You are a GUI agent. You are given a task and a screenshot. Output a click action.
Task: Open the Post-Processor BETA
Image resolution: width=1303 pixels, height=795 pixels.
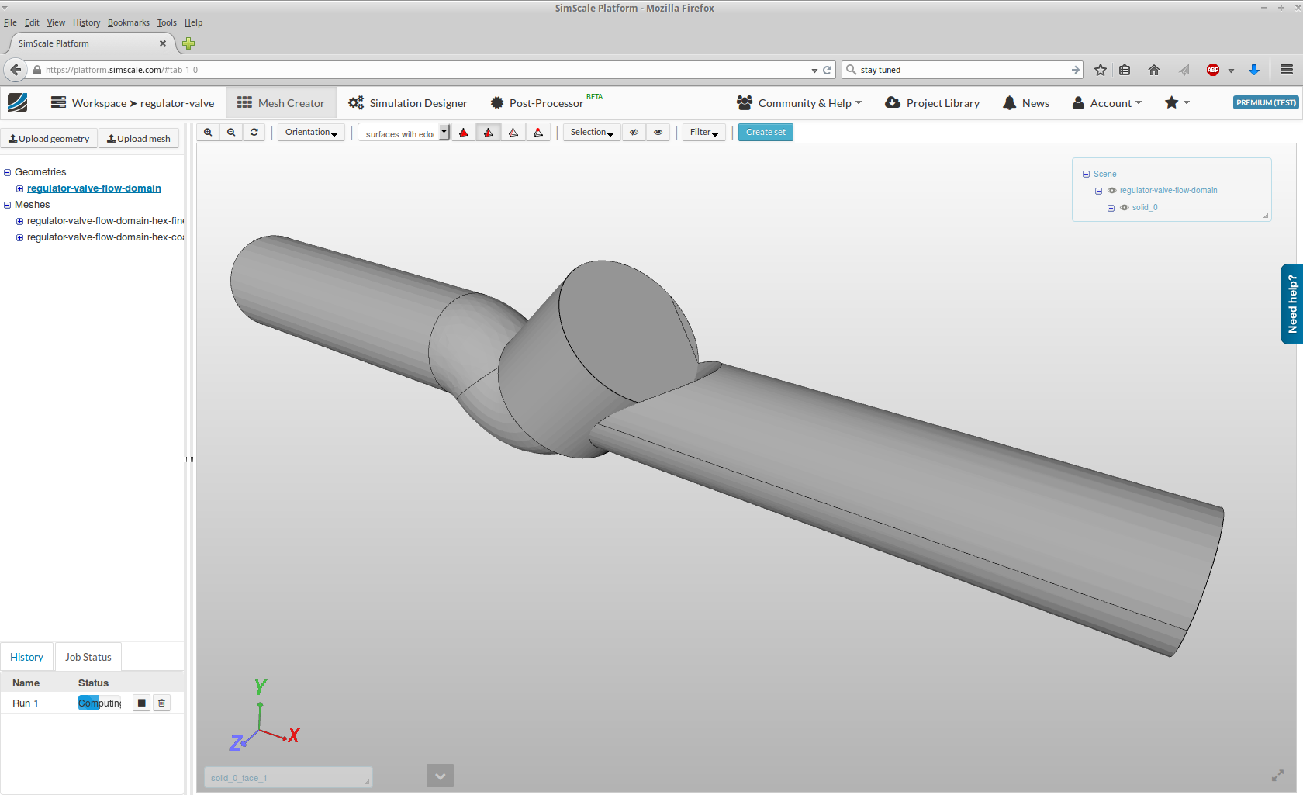pyautogui.click(x=544, y=102)
